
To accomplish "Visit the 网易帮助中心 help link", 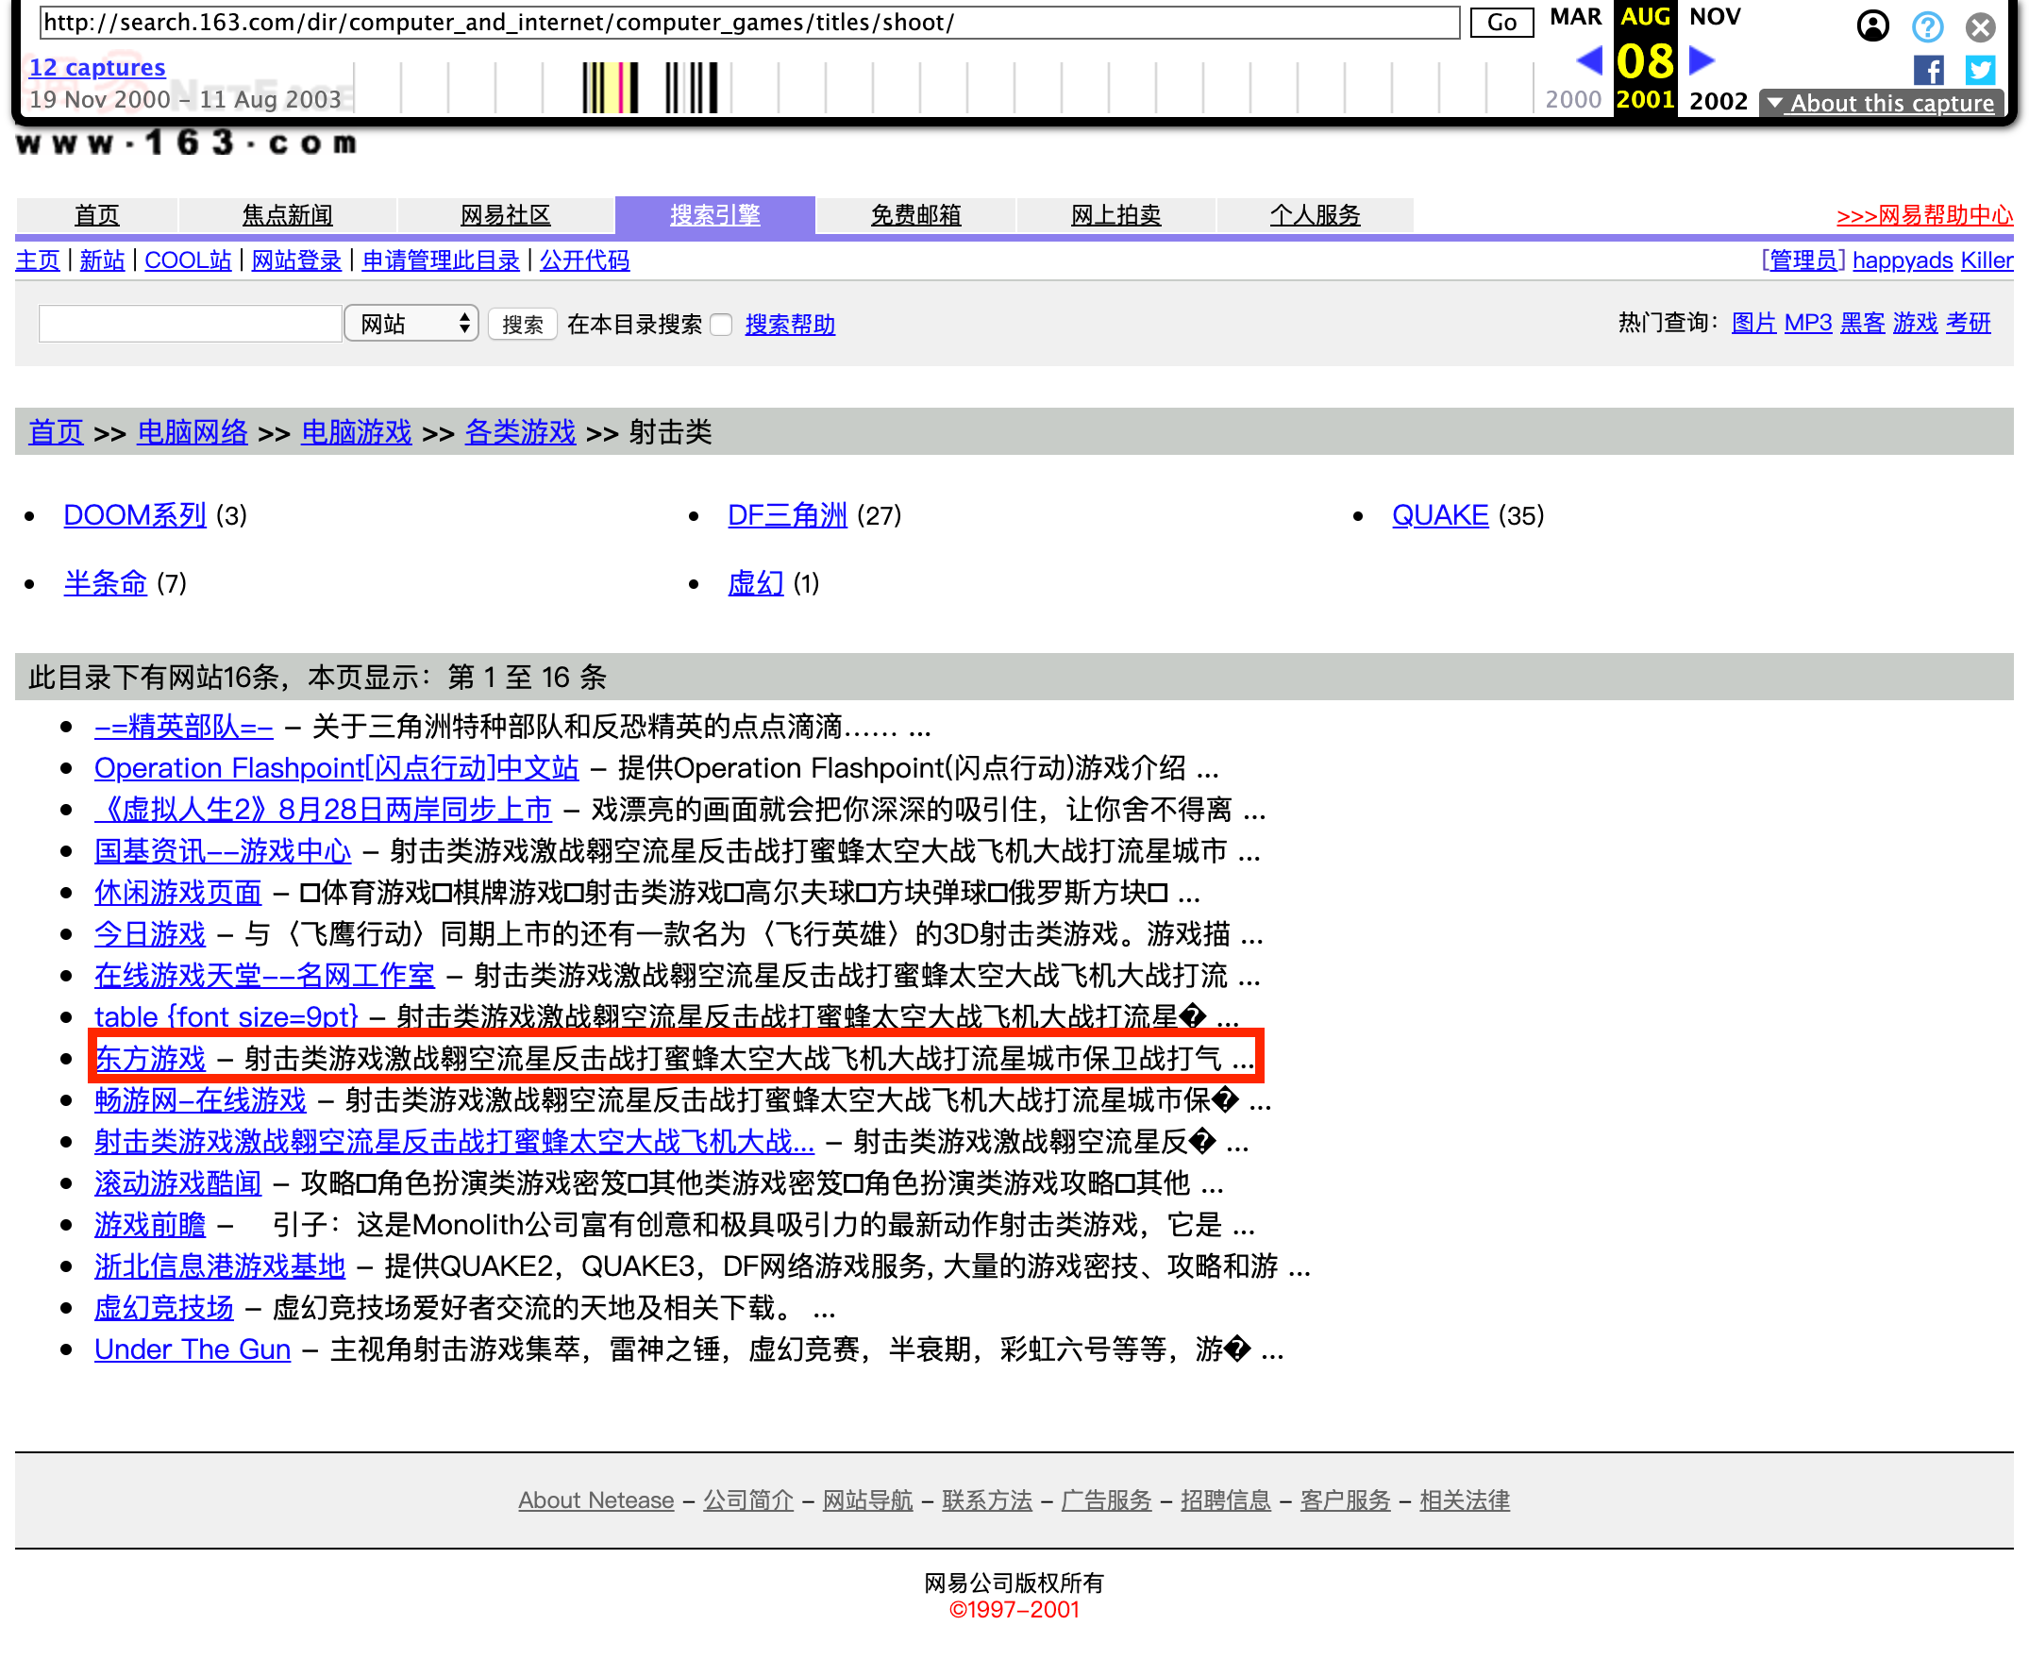I will click(1924, 215).
